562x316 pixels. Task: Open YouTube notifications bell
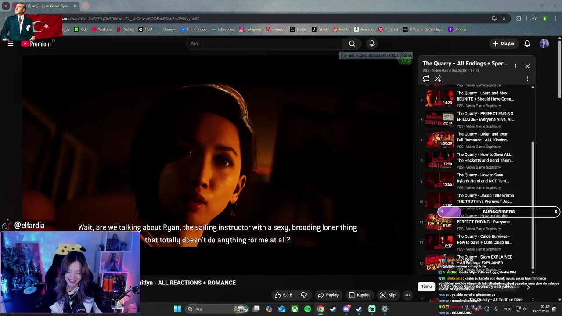(527, 43)
